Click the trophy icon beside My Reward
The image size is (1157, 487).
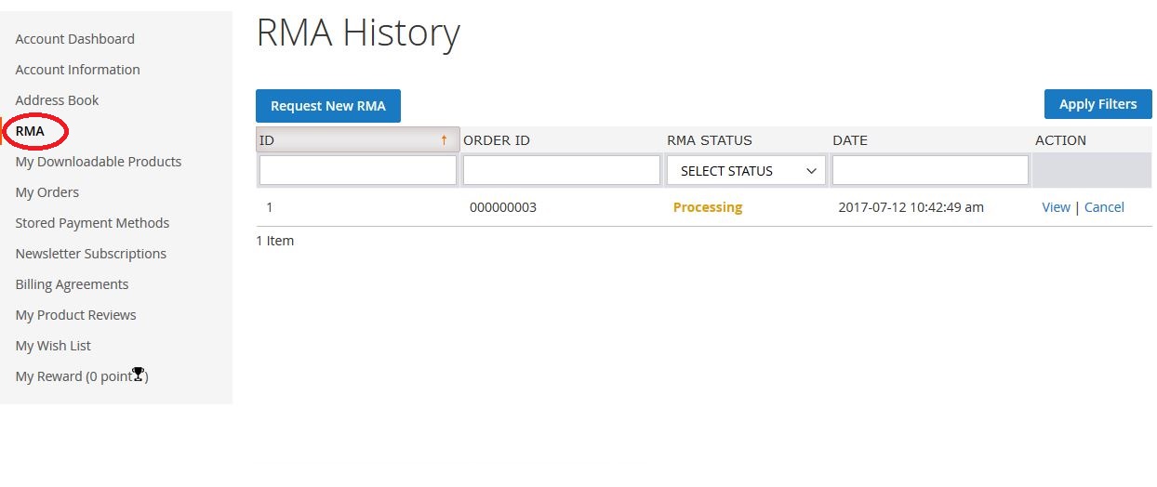point(138,375)
